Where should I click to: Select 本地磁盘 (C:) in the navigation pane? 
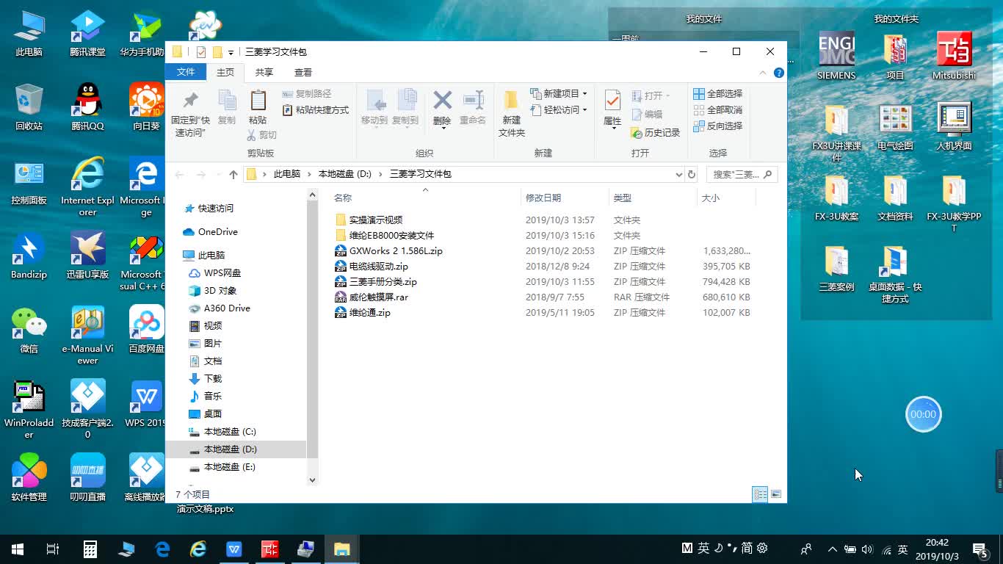[230, 432]
